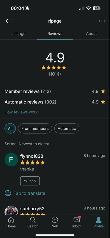The height and width of the screenshot is (238, 110).
Task: Tap the globe translate icon
Action: click(8, 193)
